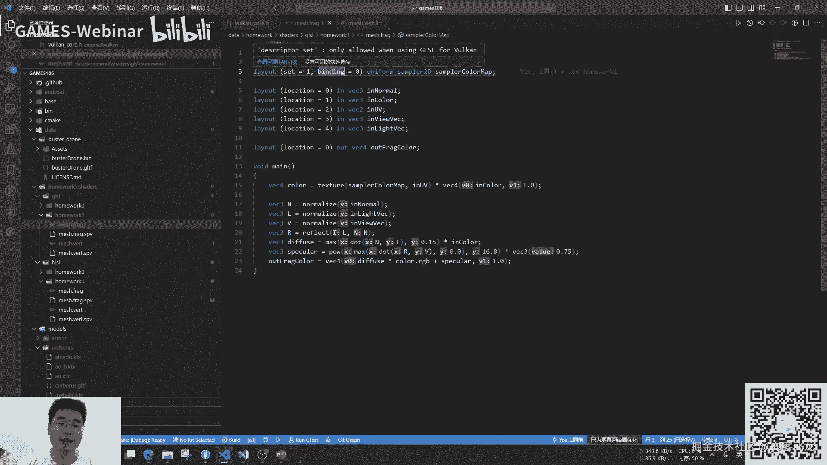Open the Extensions view icon

pos(10,129)
